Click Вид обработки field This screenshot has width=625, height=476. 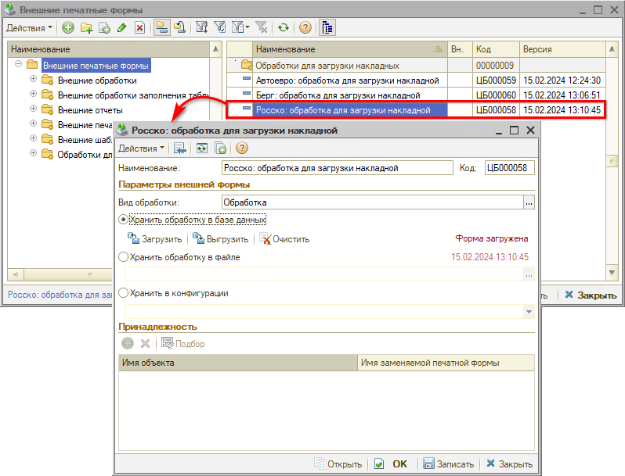pyautogui.click(x=372, y=202)
